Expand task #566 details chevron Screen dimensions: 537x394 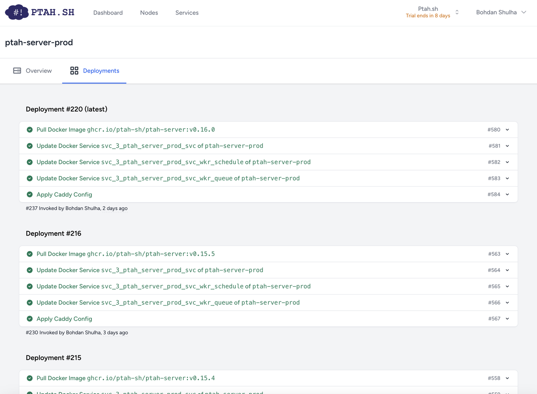tap(507, 303)
